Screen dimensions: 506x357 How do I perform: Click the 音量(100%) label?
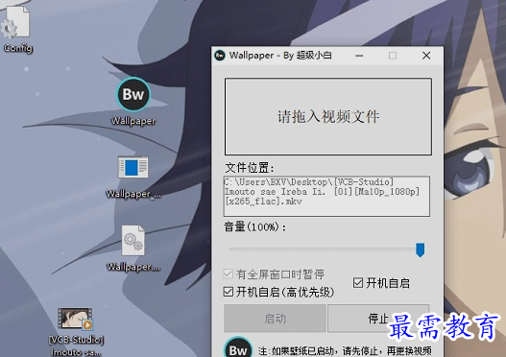[x=255, y=227]
